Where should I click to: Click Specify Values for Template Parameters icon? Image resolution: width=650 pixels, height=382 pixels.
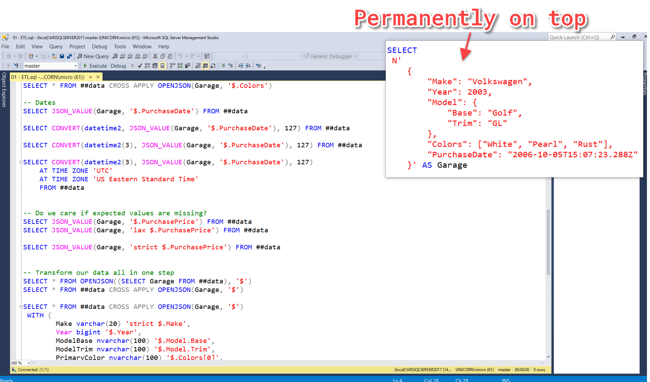click(258, 66)
